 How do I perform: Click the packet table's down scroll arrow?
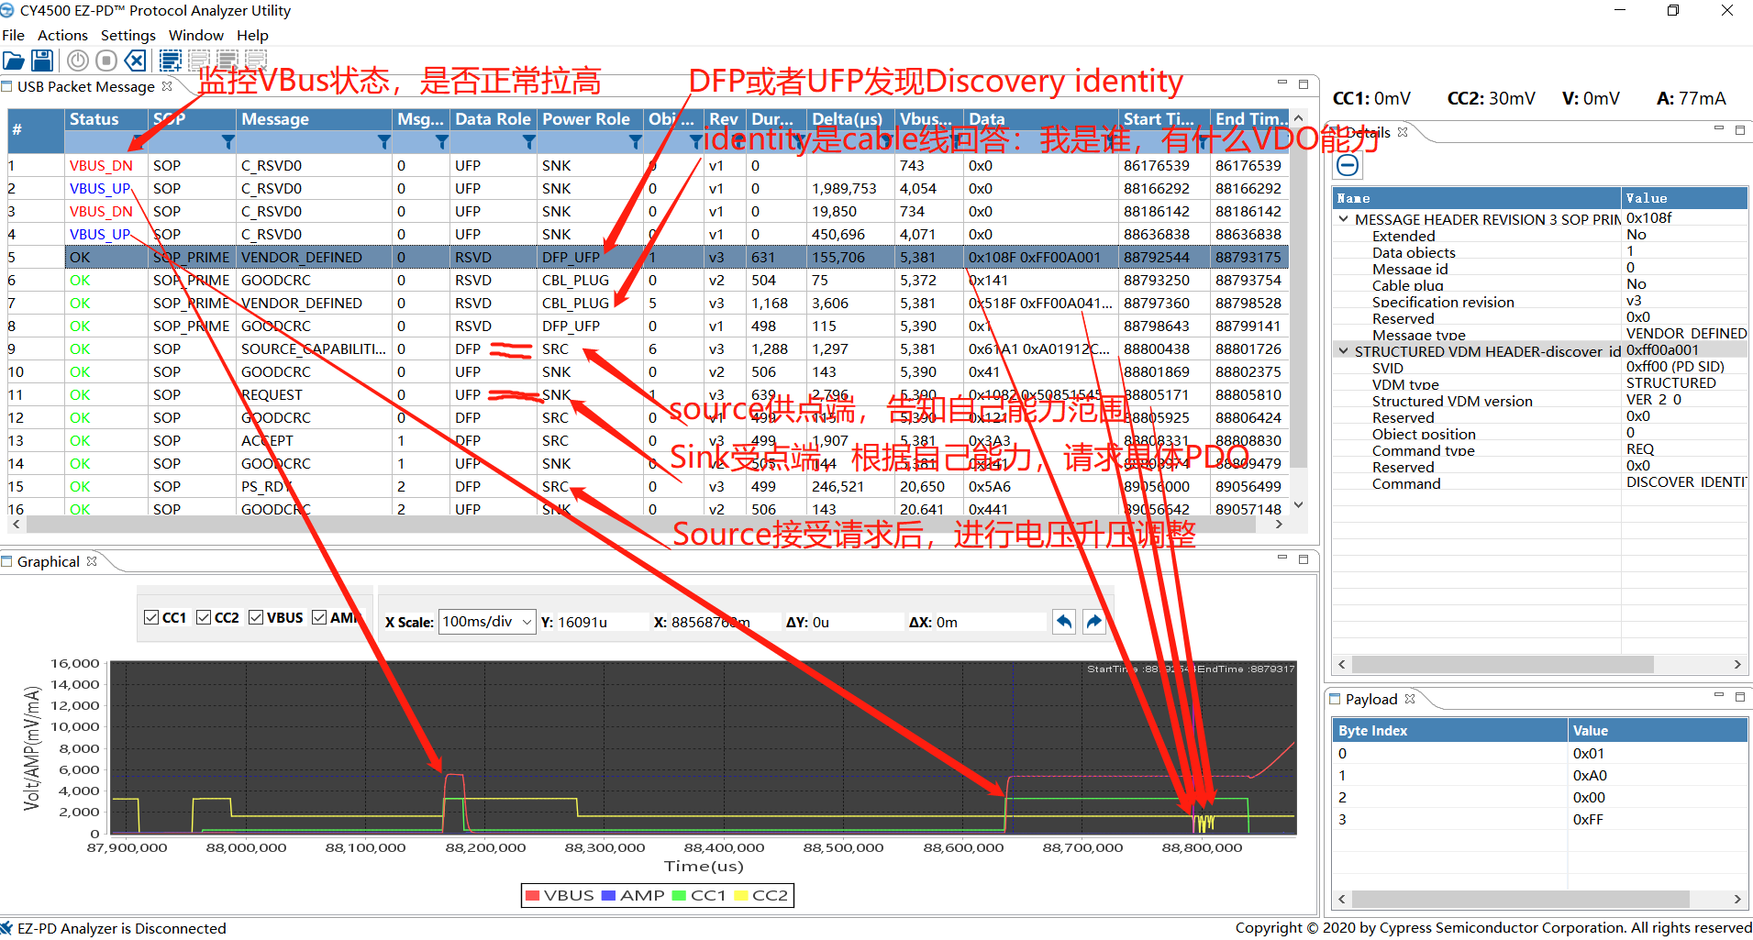tap(1298, 505)
